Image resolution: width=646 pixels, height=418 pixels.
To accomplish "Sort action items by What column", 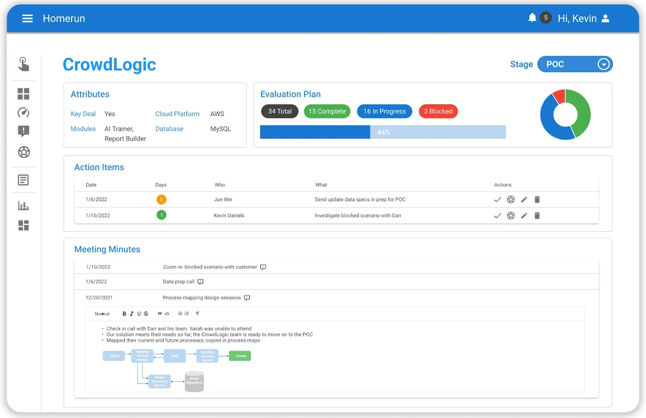I will (x=321, y=185).
